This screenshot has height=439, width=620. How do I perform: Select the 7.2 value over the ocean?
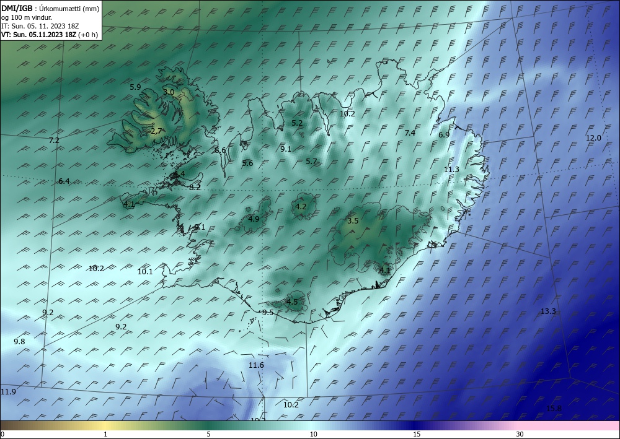point(54,141)
